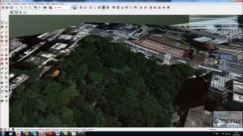Enable Wireframe face style

91,8
